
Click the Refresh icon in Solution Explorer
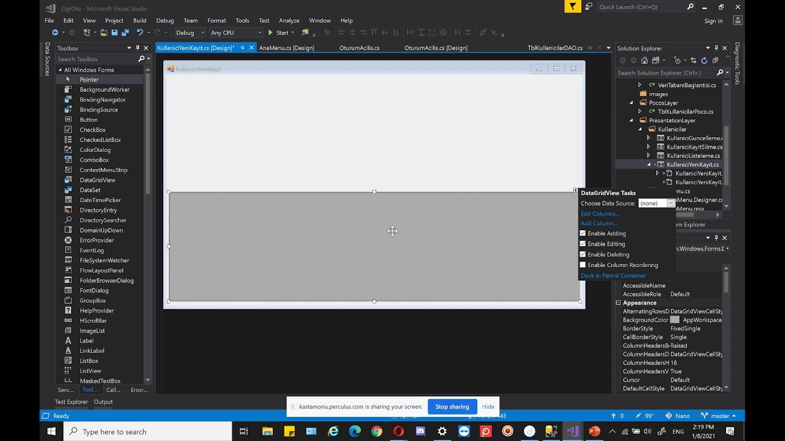704,60
